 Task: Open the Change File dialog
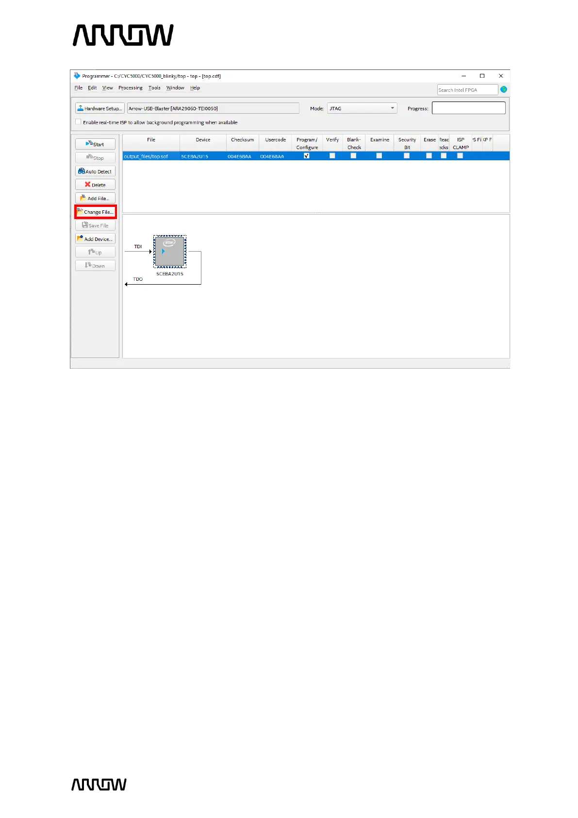[x=95, y=212]
